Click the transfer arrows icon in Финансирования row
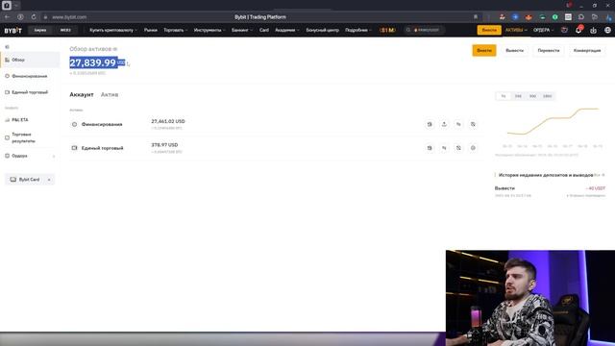 pyautogui.click(x=458, y=124)
